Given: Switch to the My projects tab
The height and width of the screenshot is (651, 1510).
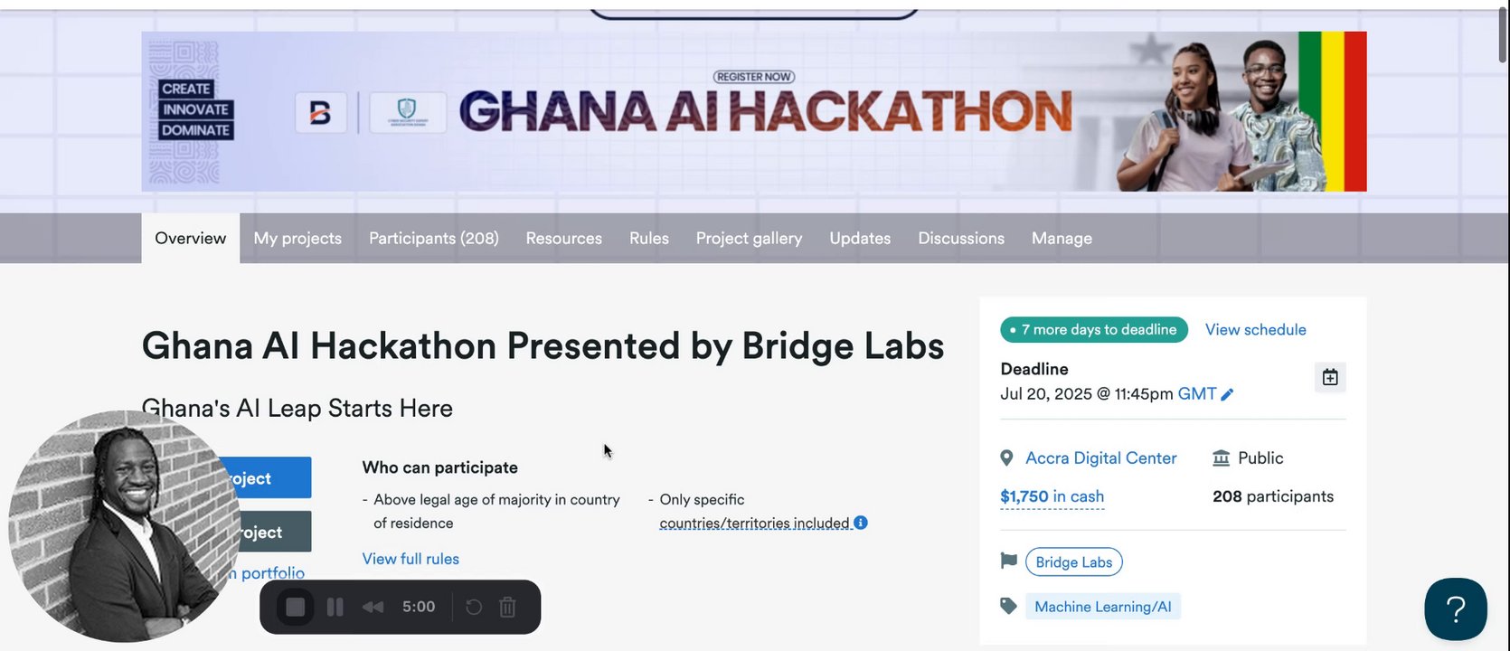Looking at the screenshot, I should click(x=297, y=239).
